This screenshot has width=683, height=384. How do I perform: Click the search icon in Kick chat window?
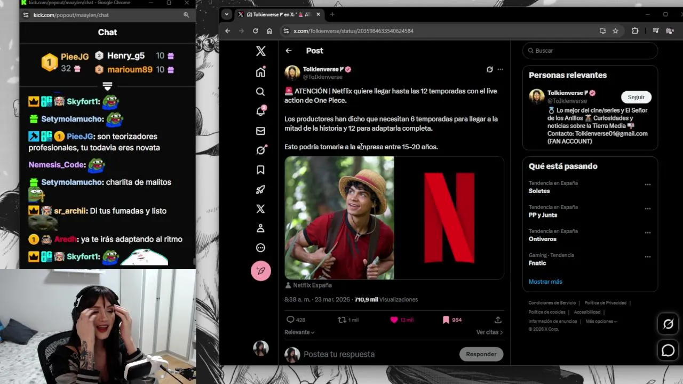(x=186, y=15)
